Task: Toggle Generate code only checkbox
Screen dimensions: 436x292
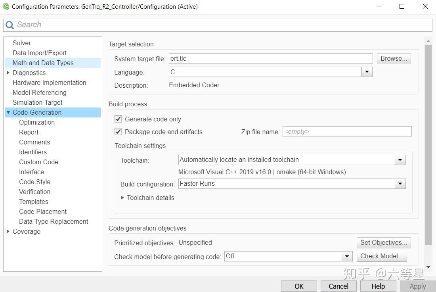Action: pos(118,119)
